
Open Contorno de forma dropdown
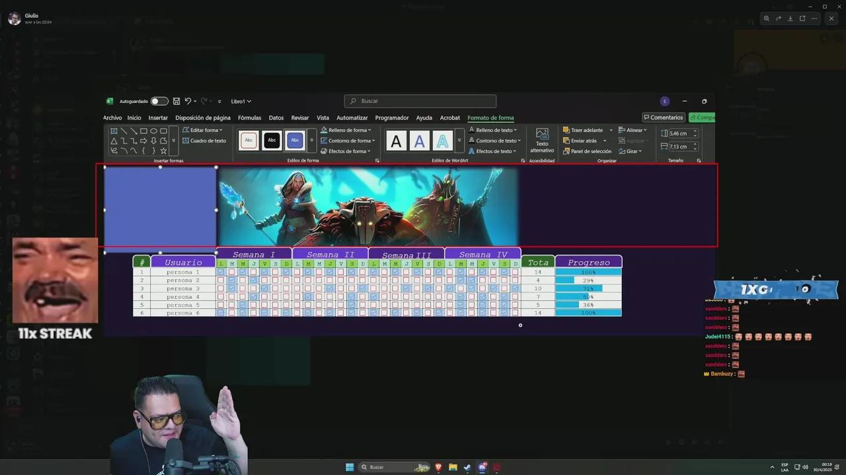tap(348, 141)
